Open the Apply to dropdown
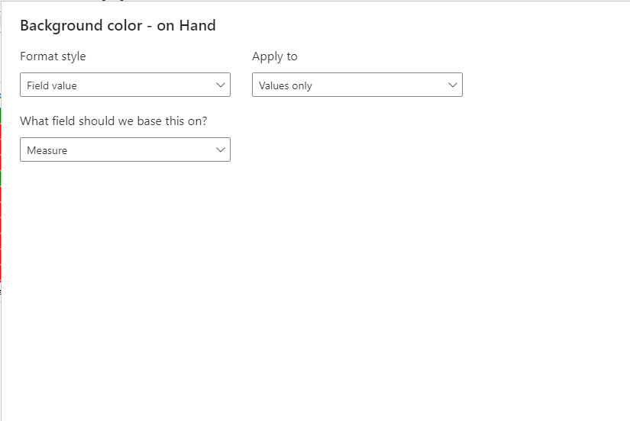The width and height of the screenshot is (630, 421). (357, 85)
